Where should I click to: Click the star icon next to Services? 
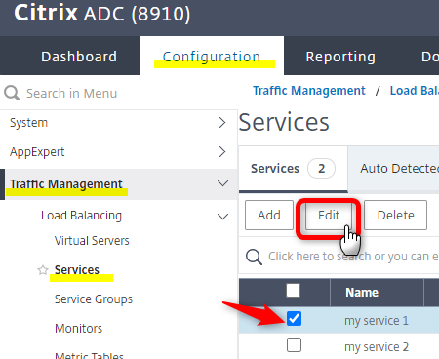[x=43, y=270]
